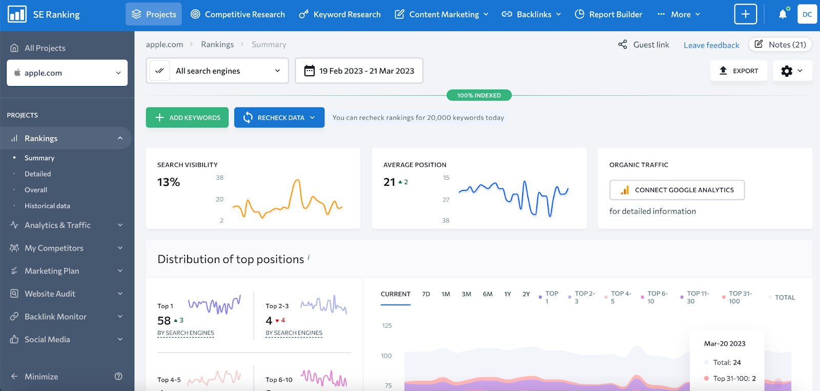This screenshot has height=391, width=820.
Task: Open the apple.com project dropdown
Action: click(67, 73)
